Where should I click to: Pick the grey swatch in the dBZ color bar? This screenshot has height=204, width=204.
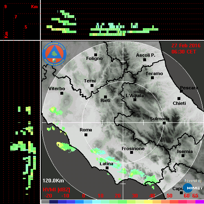click(45, 202)
